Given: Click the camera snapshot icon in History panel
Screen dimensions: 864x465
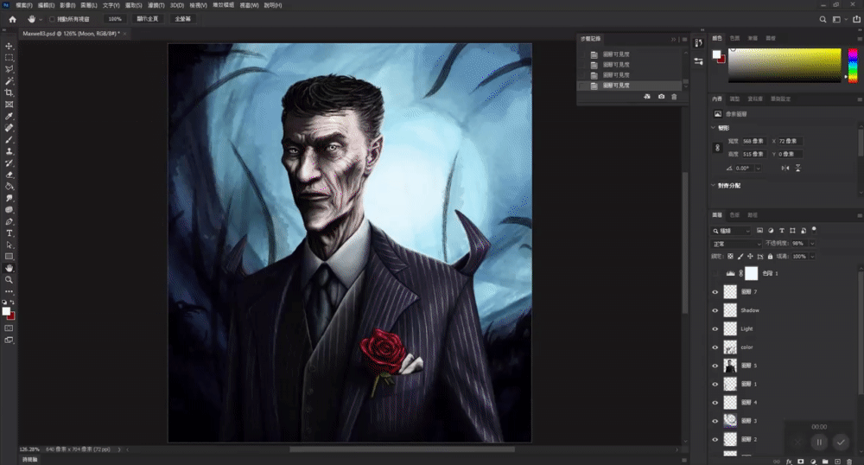Looking at the screenshot, I should pos(661,97).
